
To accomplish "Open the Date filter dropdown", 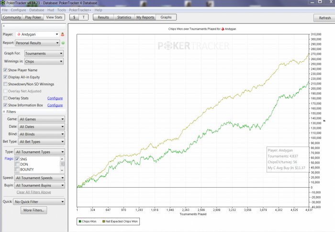I will (x=42, y=127).
